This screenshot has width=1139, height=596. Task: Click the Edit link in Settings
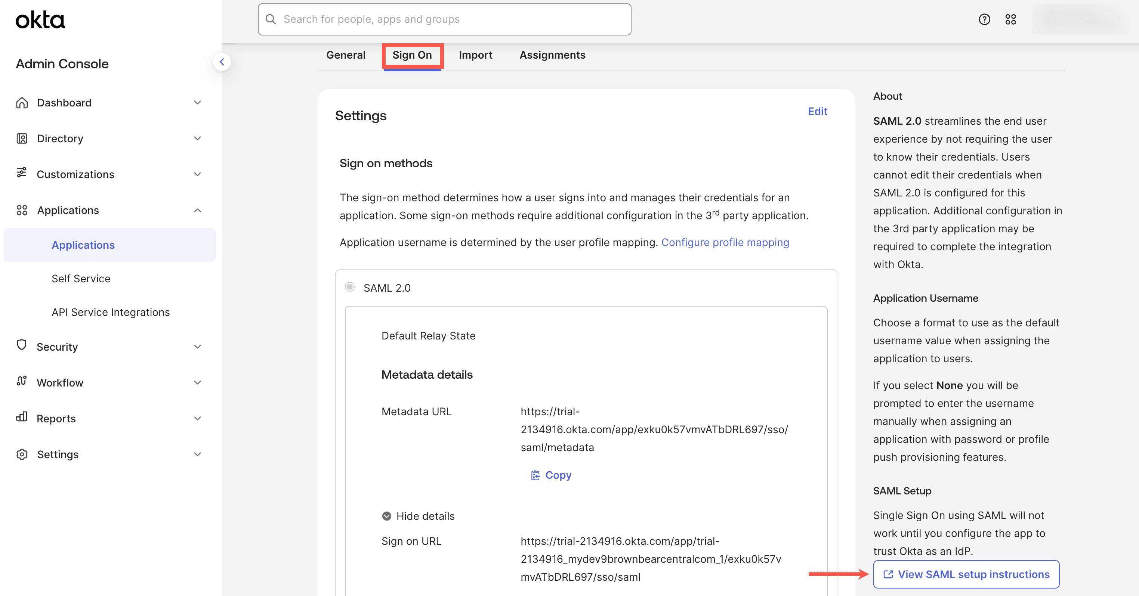tap(817, 111)
